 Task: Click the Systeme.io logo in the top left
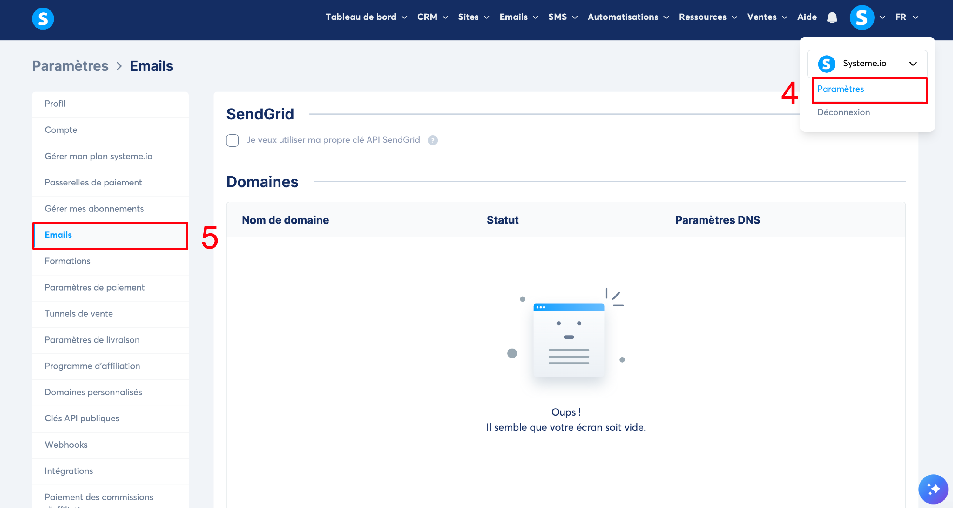pyautogui.click(x=43, y=18)
